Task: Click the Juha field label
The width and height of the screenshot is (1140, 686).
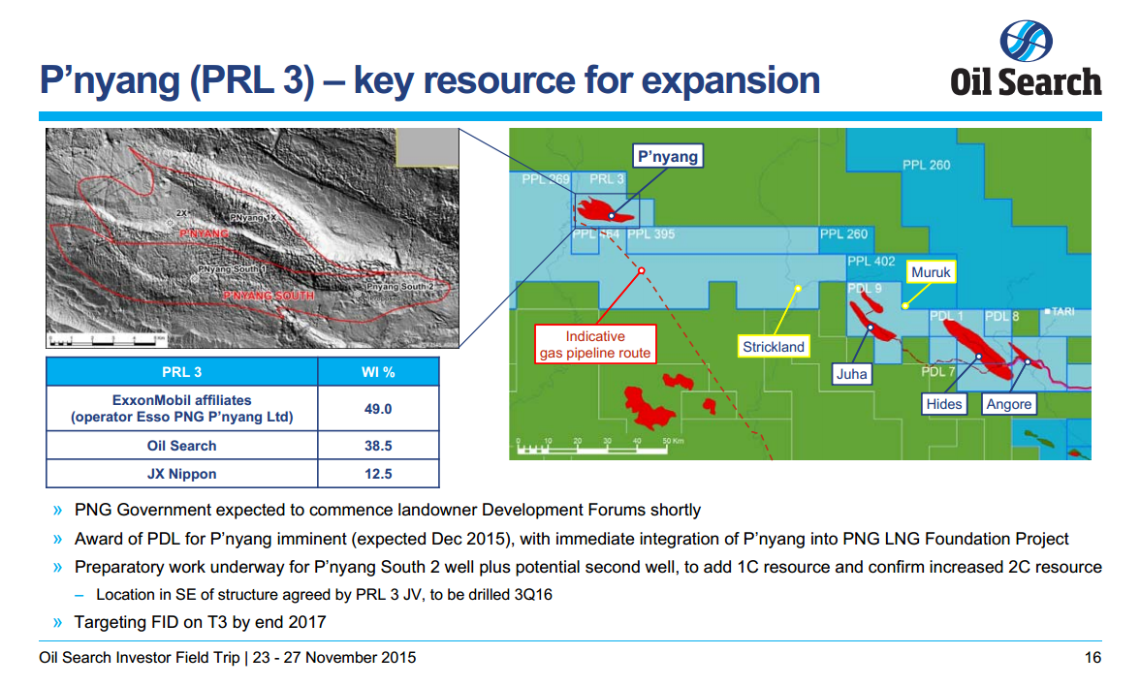Action: click(x=851, y=374)
